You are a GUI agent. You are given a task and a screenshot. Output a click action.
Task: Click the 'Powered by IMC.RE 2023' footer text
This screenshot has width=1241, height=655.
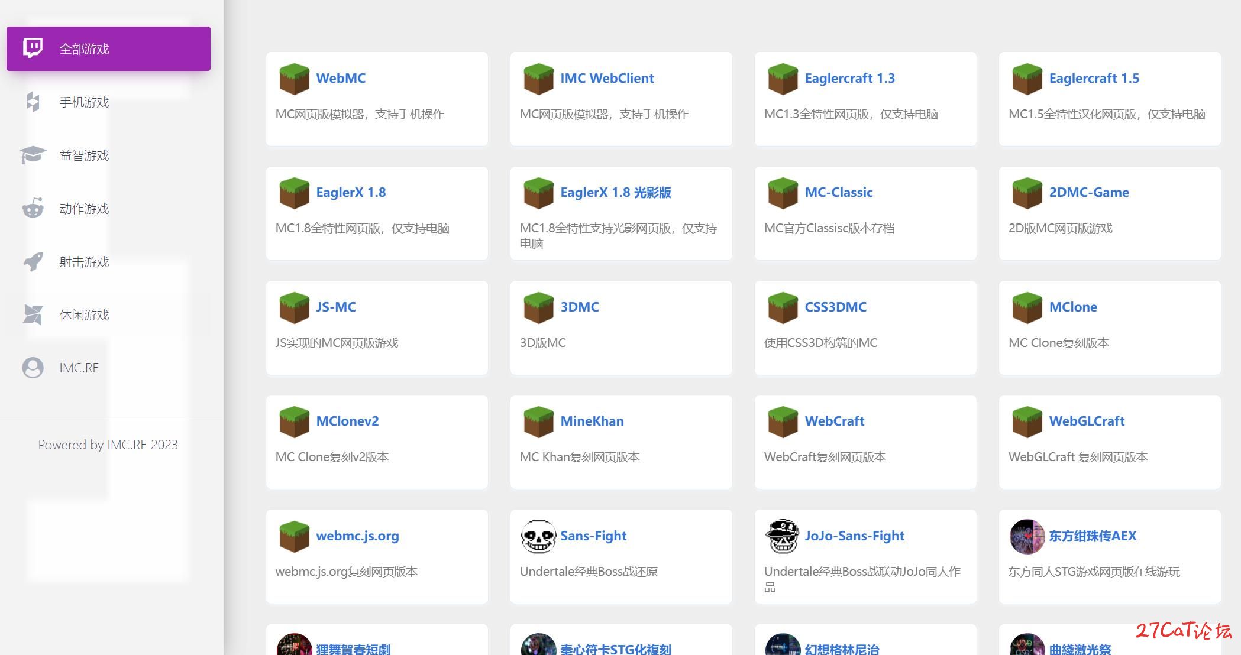pyautogui.click(x=108, y=445)
